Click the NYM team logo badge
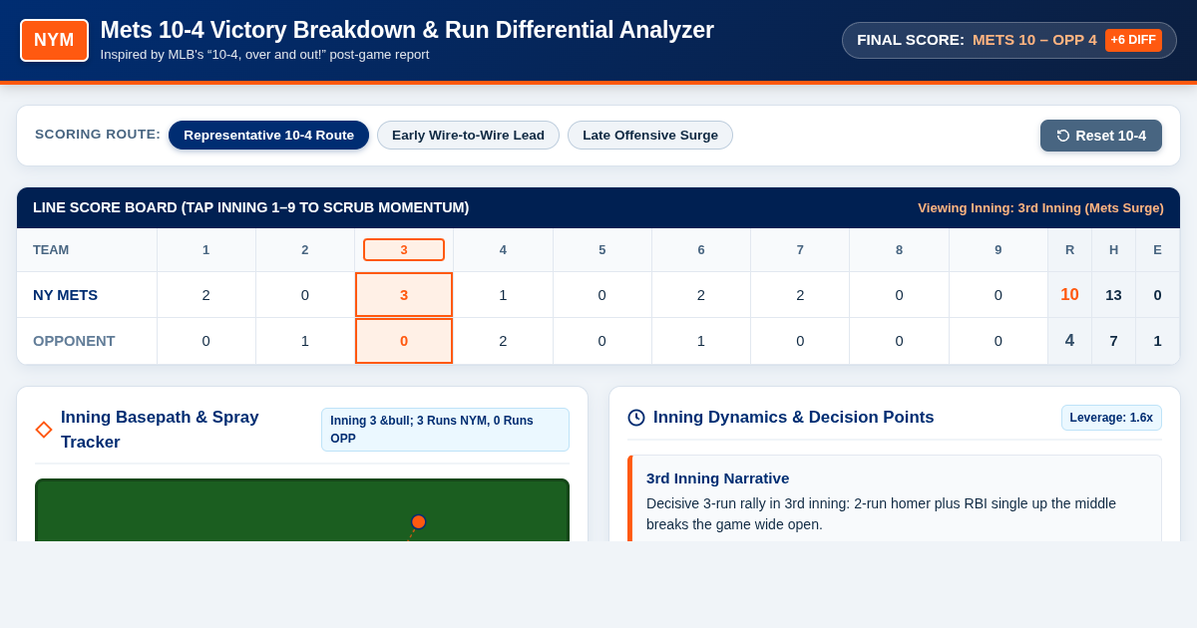 (x=54, y=40)
